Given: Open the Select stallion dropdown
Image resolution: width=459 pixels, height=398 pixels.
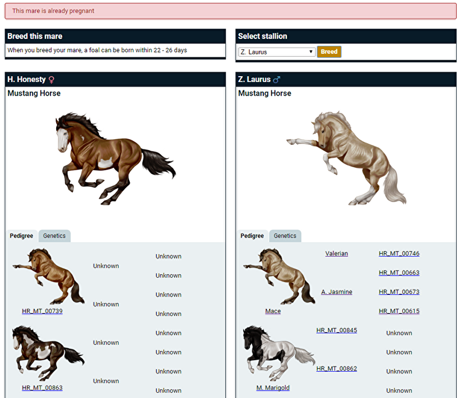Looking at the screenshot, I should (277, 52).
